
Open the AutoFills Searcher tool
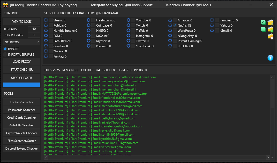pyautogui.click(x=21, y=125)
